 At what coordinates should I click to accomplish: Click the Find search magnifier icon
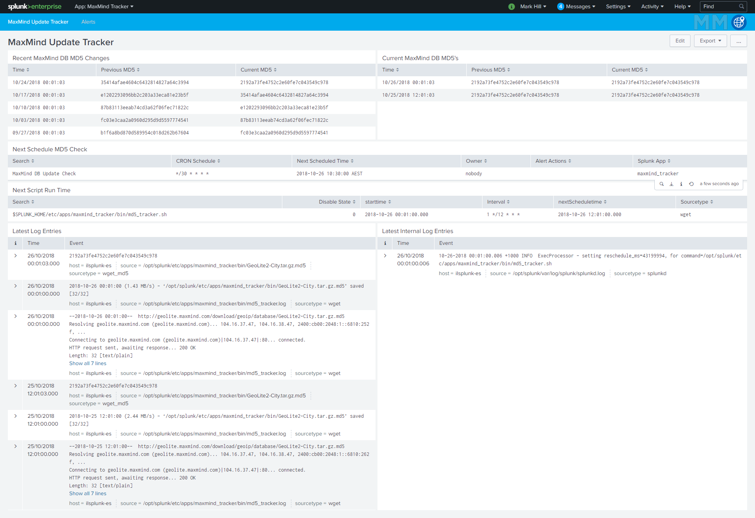(x=741, y=6)
